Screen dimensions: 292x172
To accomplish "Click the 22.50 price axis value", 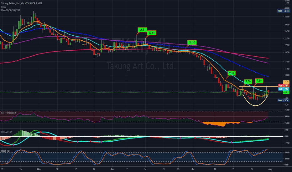I will [x=287, y=38].
